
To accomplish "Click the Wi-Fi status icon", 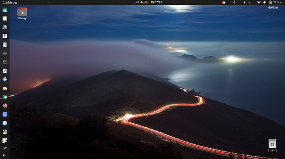I will [259, 2].
